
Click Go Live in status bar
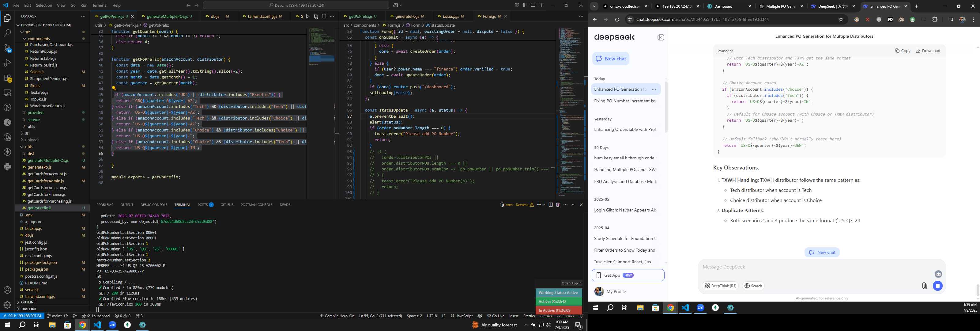click(x=495, y=316)
